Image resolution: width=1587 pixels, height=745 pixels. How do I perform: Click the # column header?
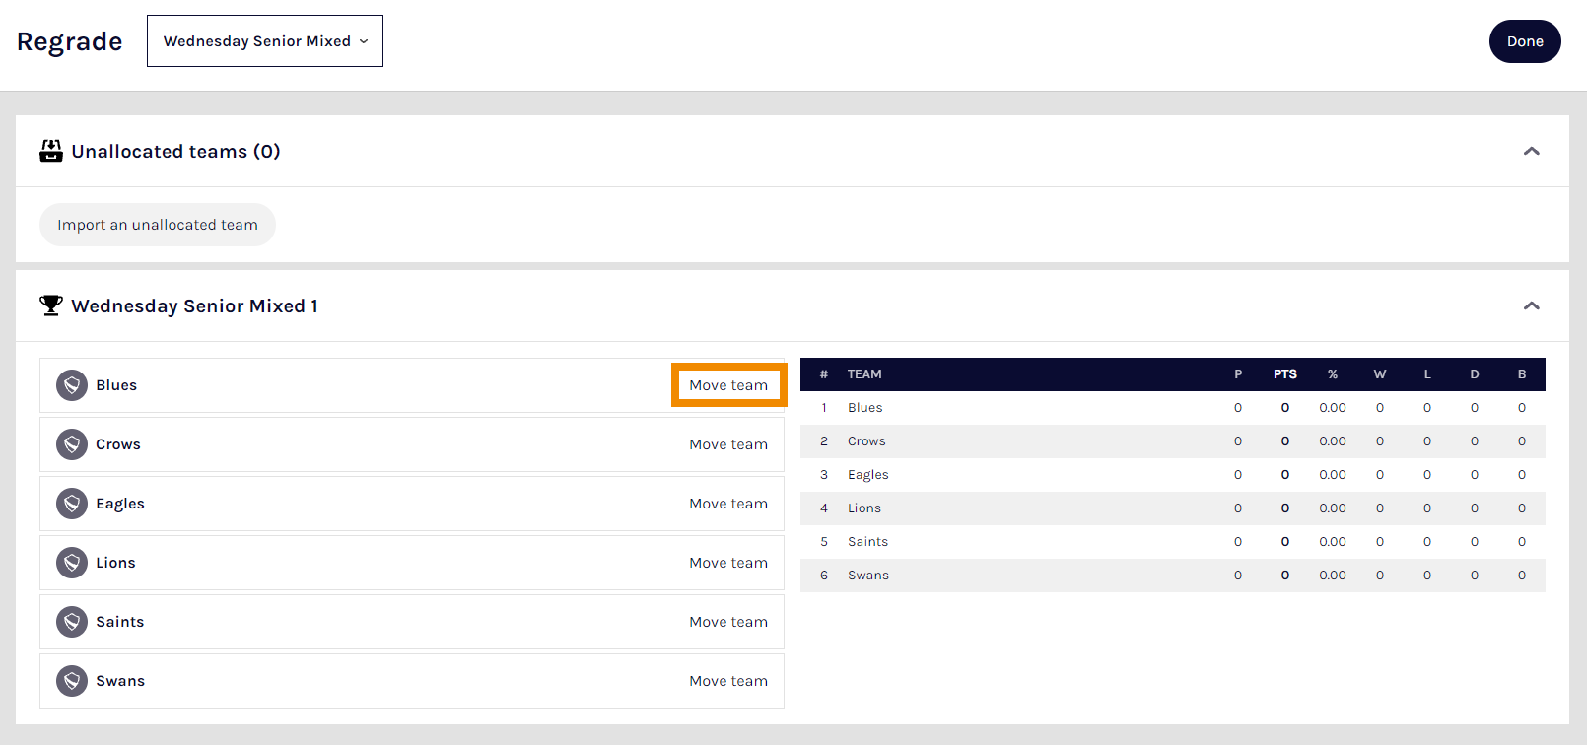[x=824, y=374]
